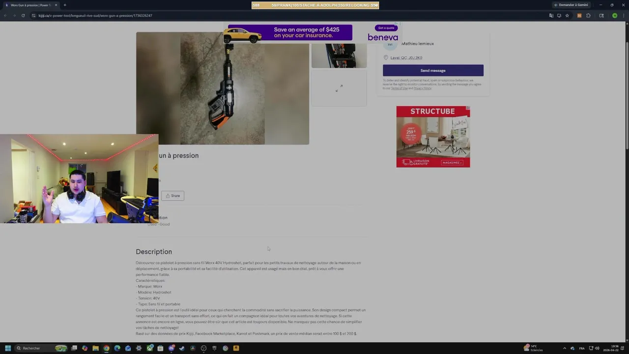Open Task View on the taskbar

click(74, 348)
